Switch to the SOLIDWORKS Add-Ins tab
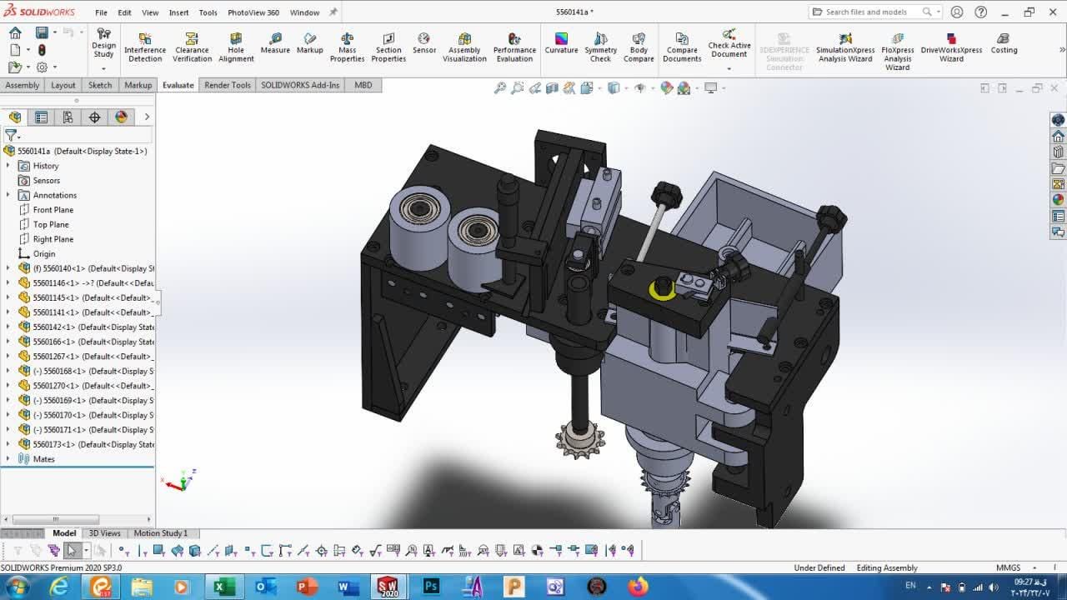This screenshot has height=600, width=1067. click(x=300, y=85)
